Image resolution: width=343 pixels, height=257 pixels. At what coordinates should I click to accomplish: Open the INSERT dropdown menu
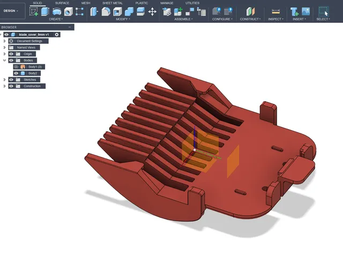pos(299,19)
